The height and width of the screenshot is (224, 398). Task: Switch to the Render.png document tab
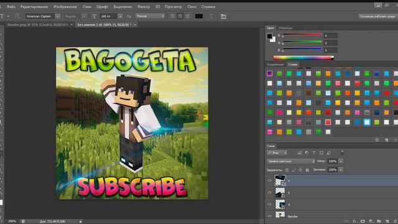pos(37,25)
